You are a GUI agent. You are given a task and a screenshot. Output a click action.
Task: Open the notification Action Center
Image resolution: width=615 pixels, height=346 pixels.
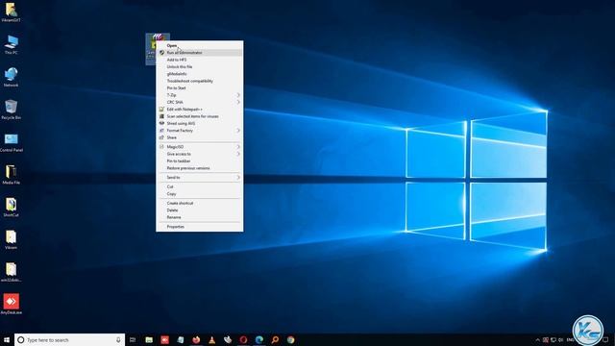[x=605, y=339]
